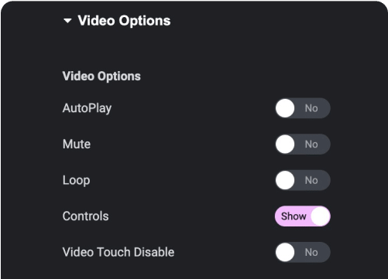
Task: Select the Loop option label
Action: click(x=77, y=181)
